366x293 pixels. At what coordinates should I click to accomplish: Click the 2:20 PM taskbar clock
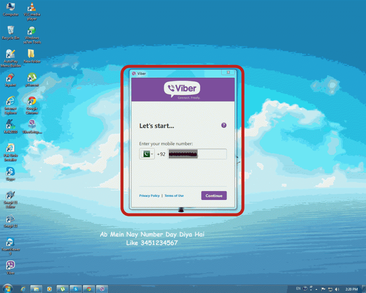(352, 289)
